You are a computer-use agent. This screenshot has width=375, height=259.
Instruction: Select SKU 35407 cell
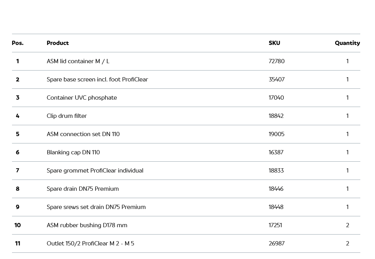[276, 79]
